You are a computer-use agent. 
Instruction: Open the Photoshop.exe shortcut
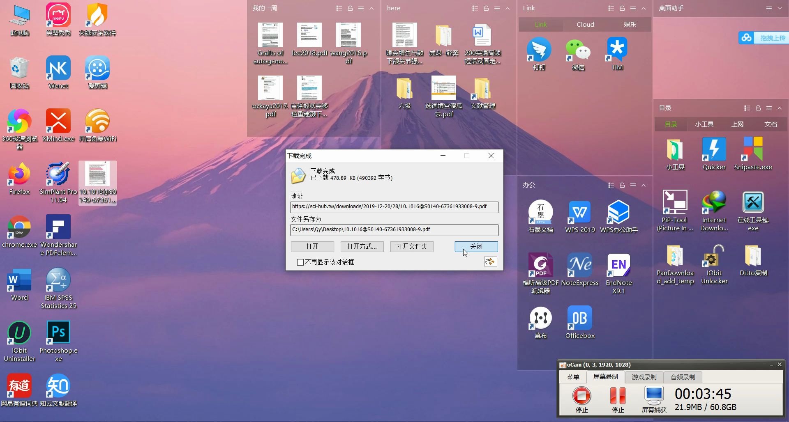click(x=58, y=341)
